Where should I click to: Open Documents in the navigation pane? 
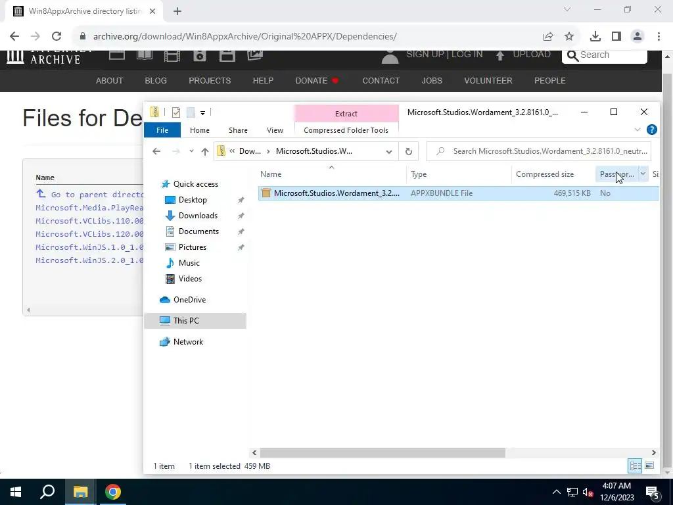[x=198, y=231]
